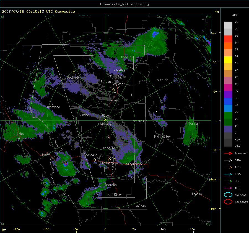The height and width of the screenshot is (233, 249).
Task: Click the Ponoka city label
Action: tap(126, 57)
